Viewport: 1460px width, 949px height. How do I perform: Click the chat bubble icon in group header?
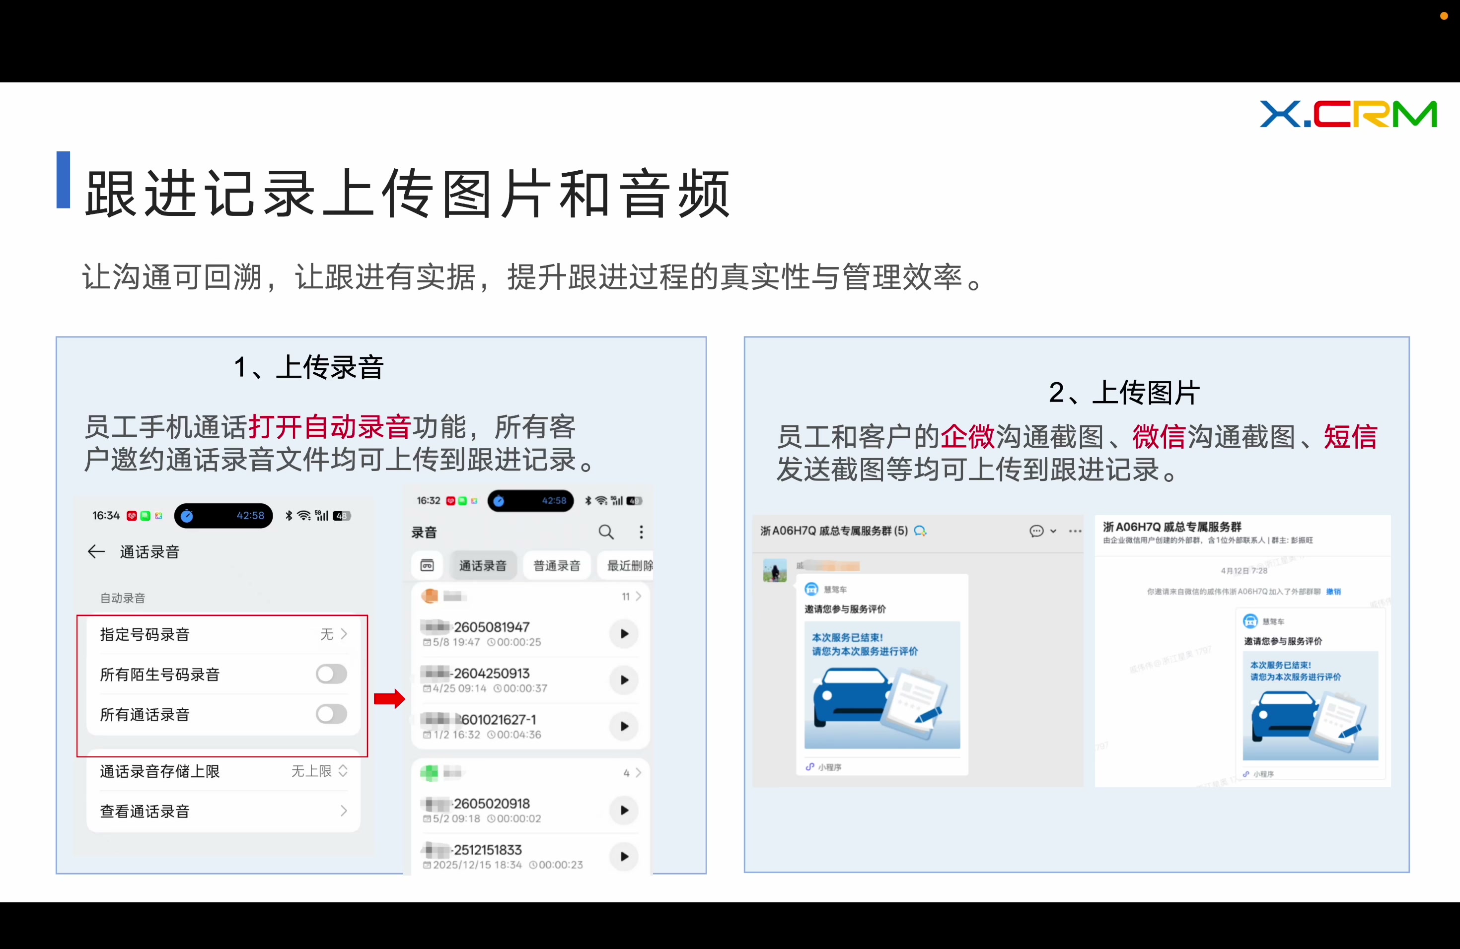pyautogui.click(x=1036, y=531)
